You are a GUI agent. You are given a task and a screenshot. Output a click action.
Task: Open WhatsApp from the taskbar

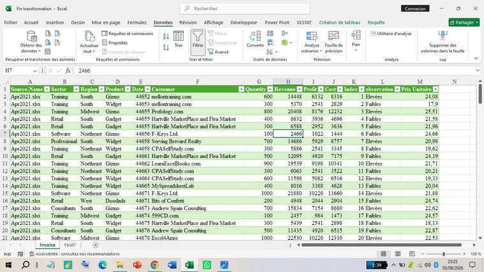pos(207,264)
